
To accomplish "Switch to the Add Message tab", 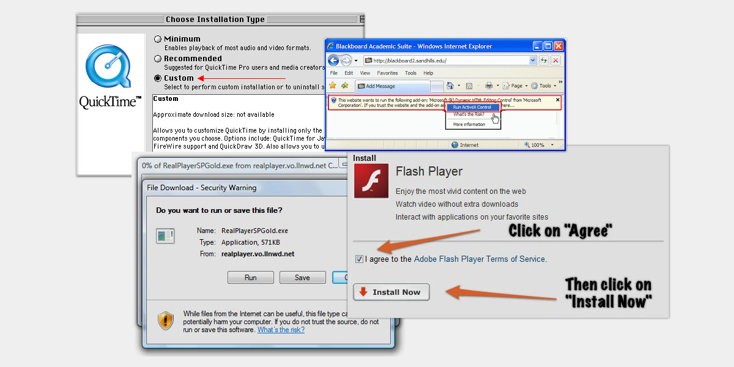I will [x=393, y=86].
